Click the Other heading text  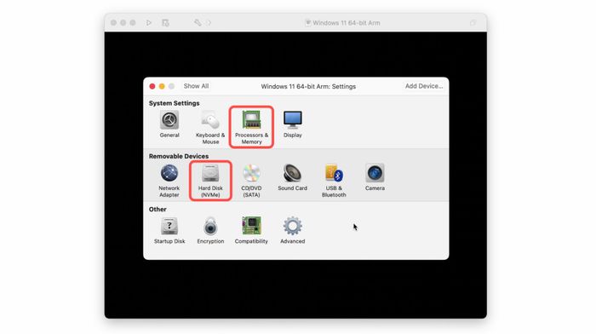pyautogui.click(x=158, y=210)
